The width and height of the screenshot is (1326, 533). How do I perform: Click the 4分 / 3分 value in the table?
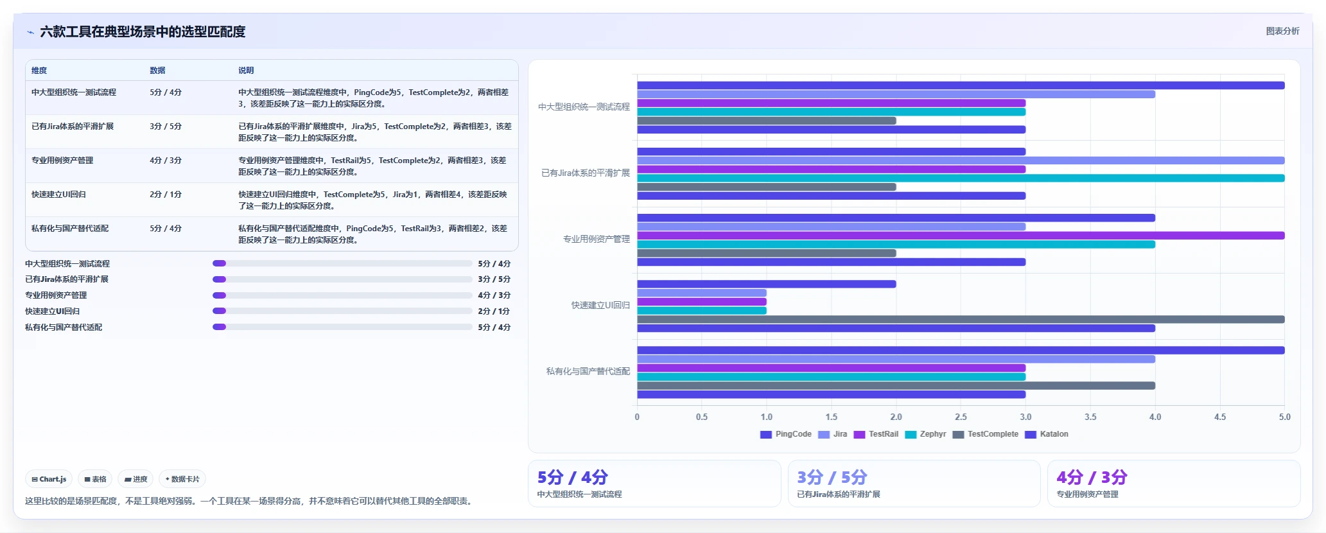166,161
